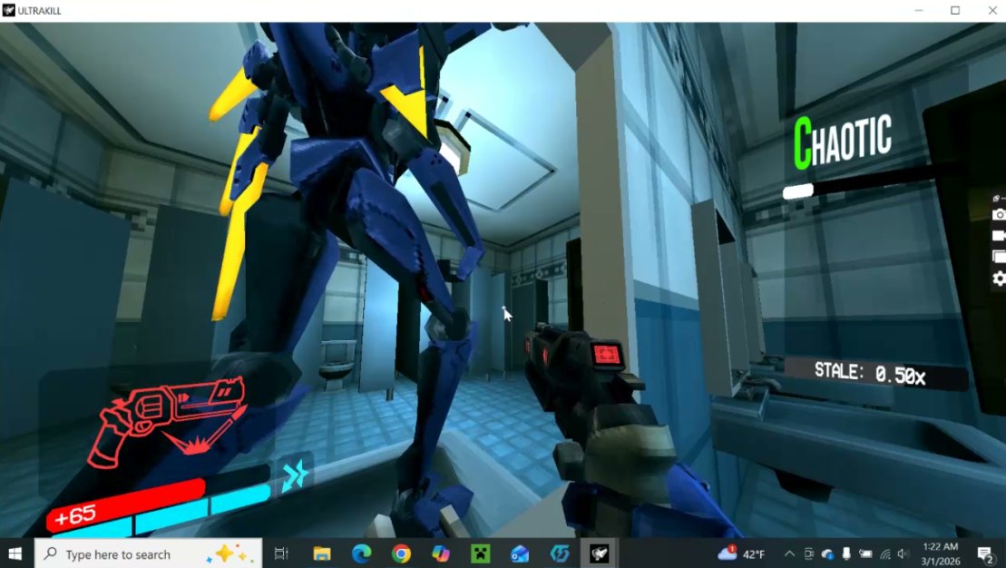Open Task View on the taskbar
The image size is (1006, 568).
point(281,553)
